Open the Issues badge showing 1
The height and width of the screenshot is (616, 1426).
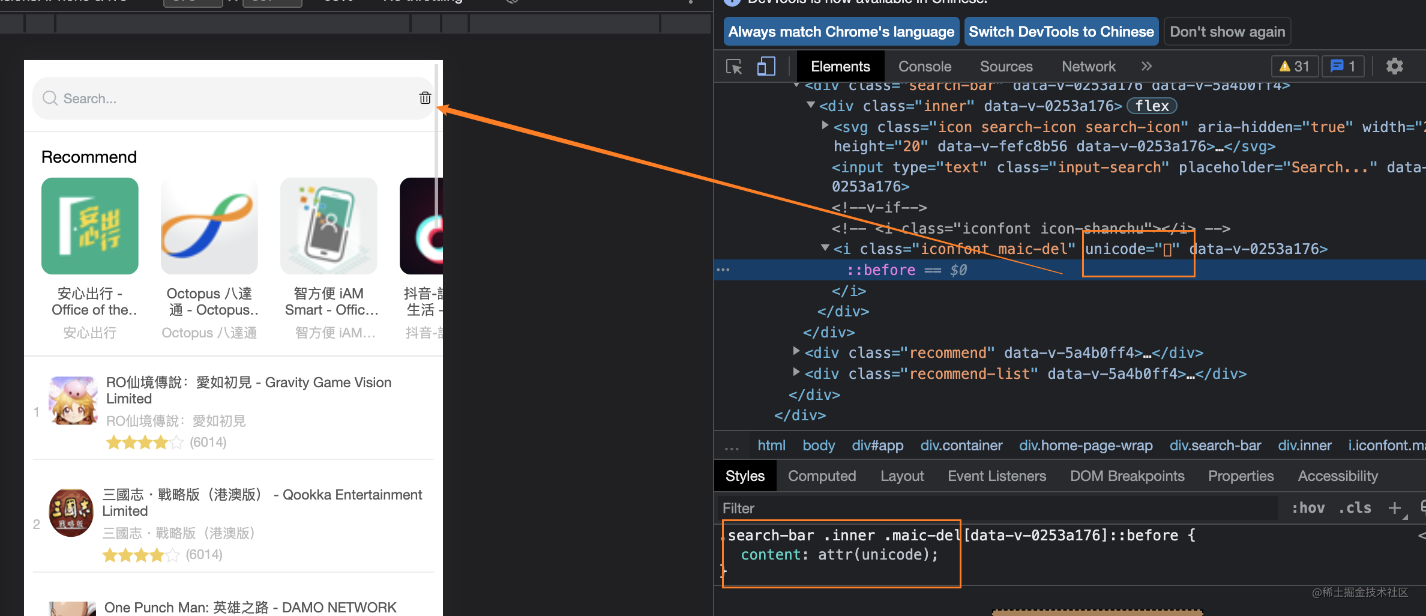click(1343, 66)
